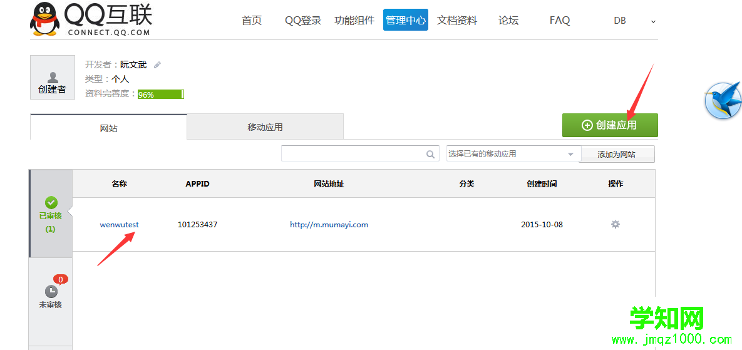
Task: Click the 创建时间 column header
Action: coord(542,184)
